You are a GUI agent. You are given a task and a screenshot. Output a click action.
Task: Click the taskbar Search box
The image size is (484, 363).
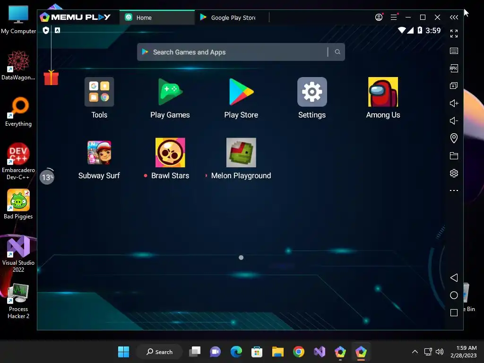click(159, 352)
